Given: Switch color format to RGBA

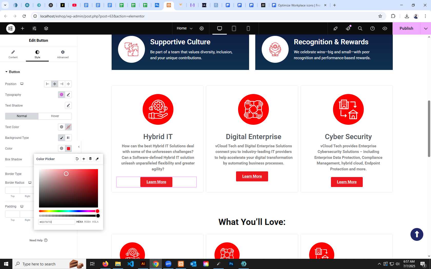Looking at the screenshot, I should [87, 222].
